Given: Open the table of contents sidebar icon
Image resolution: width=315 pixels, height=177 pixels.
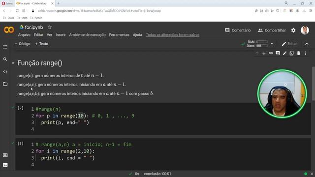Looking at the screenshot, I should coord(5,47).
